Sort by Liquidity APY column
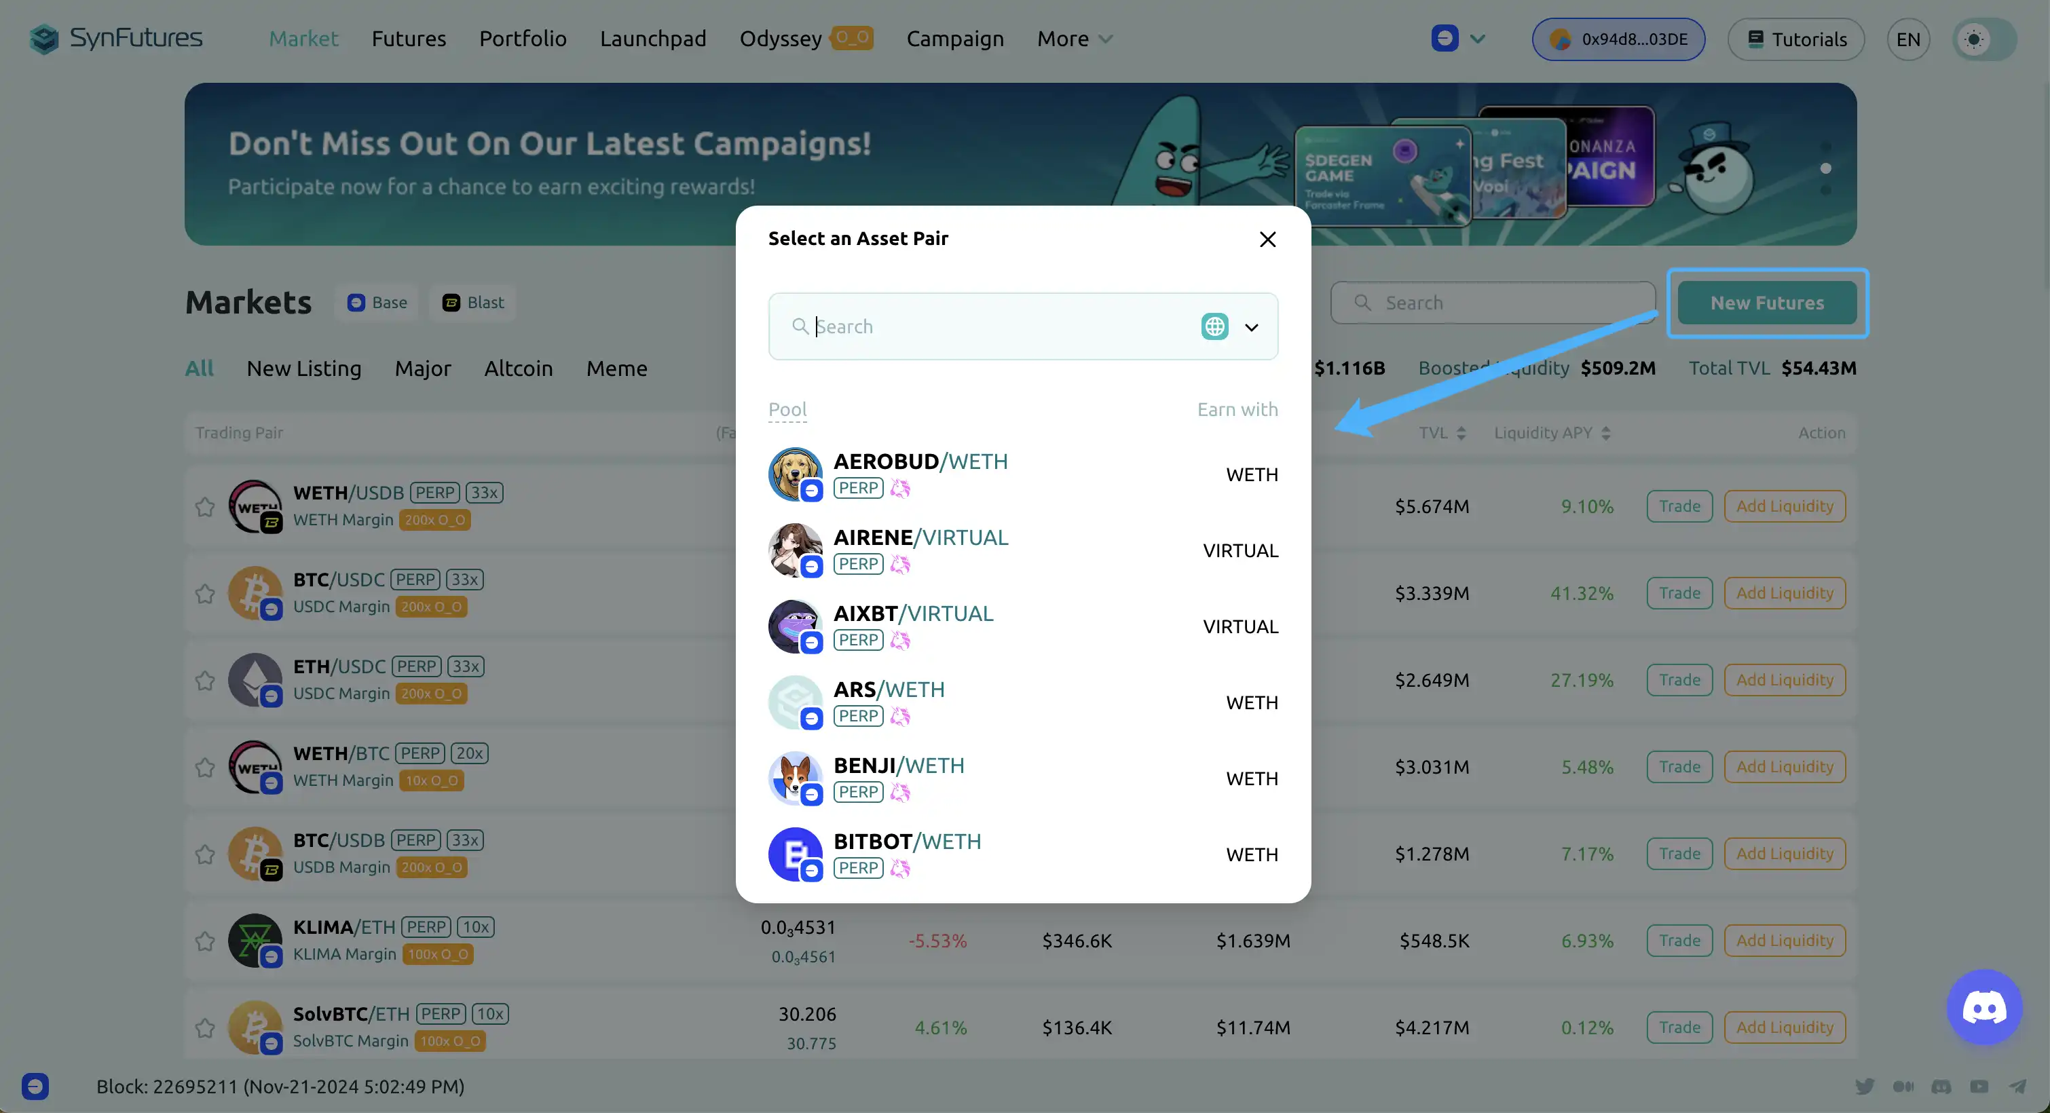The height and width of the screenshot is (1113, 2050). 1552,433
